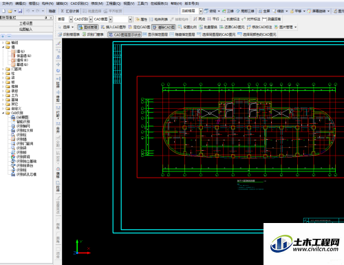
Task: Open the 文件(F) menu
Action: [8, 3]
